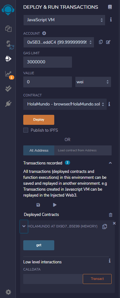Click the orange Deploy button
120x298 pixels.
39,120
